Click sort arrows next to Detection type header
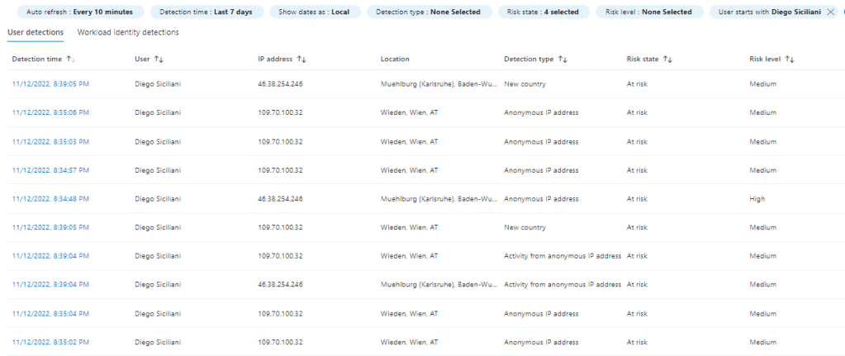 [x=563, y=59]
